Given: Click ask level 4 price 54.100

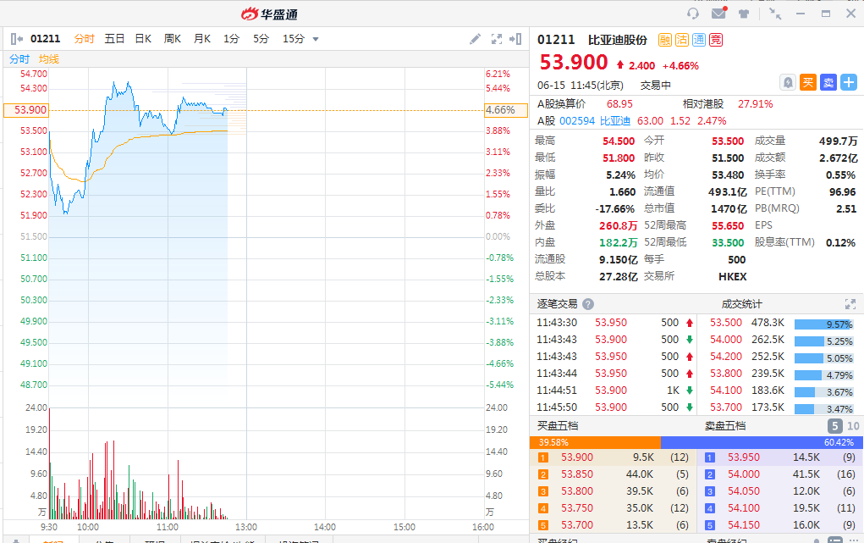Looking at the screenshot, I should tap(743, 508).
